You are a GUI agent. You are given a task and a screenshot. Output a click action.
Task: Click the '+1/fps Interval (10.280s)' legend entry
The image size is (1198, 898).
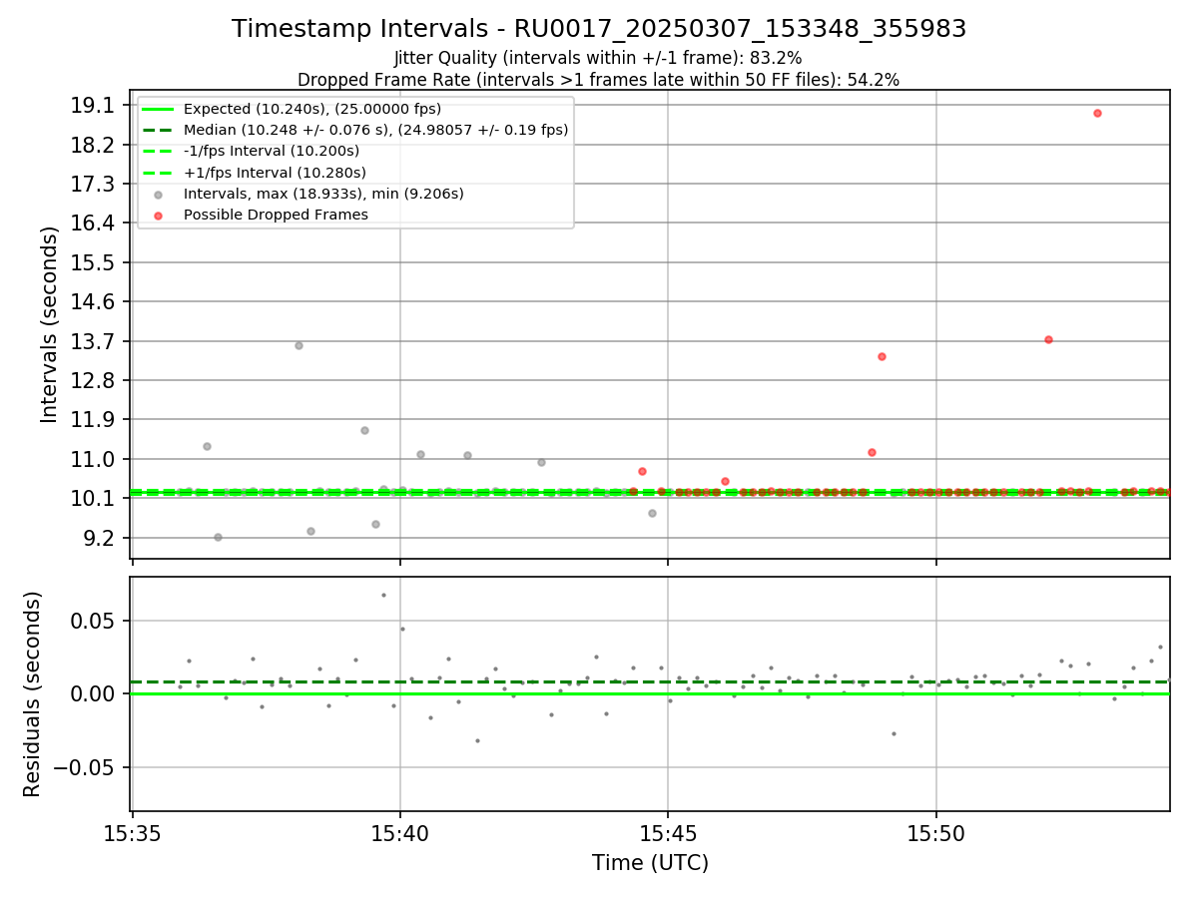coord(275,173)
